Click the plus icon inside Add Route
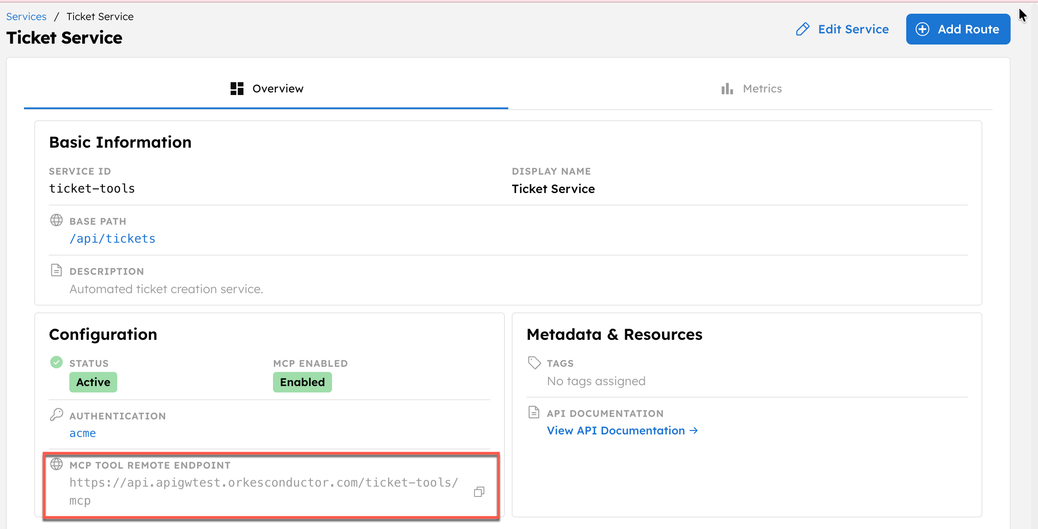This screenshot has height=529, width=1038. 922,29
